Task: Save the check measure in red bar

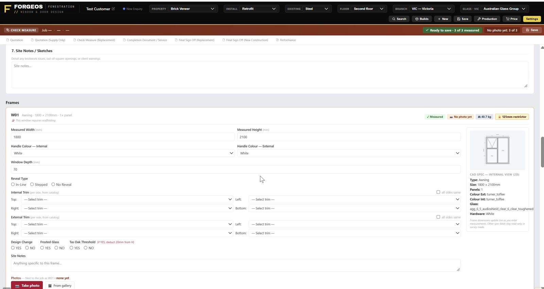Action: point(532,30)
